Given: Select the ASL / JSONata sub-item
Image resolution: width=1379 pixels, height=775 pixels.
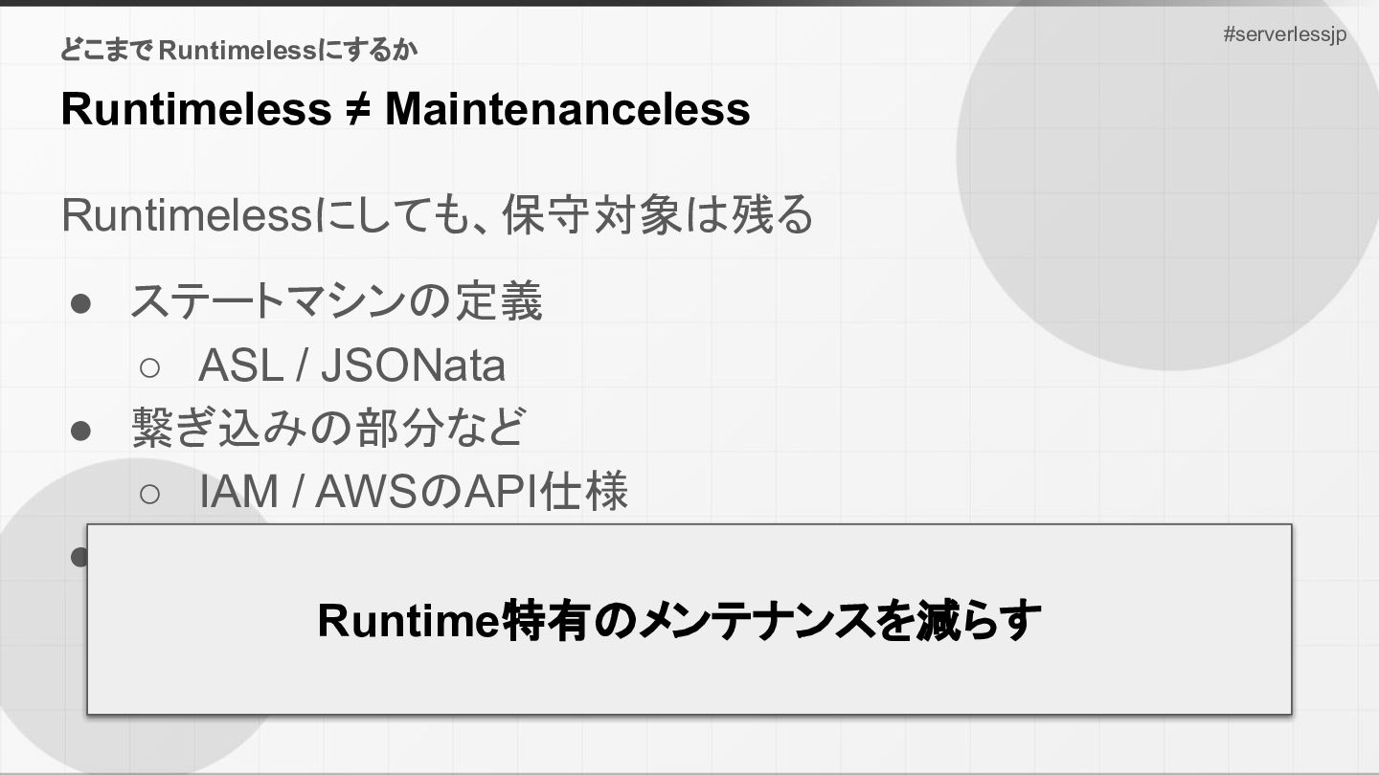Looking at the screenshot, I should [x=351, y=365].
